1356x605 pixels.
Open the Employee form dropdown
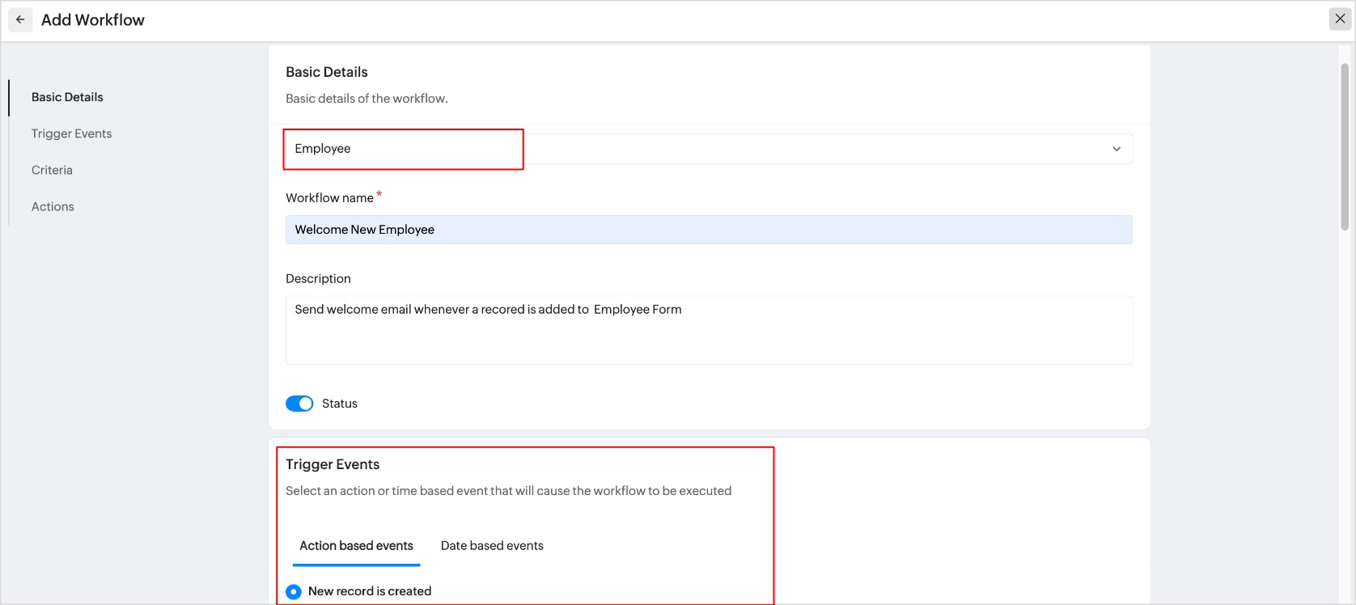tap(403, 149)
